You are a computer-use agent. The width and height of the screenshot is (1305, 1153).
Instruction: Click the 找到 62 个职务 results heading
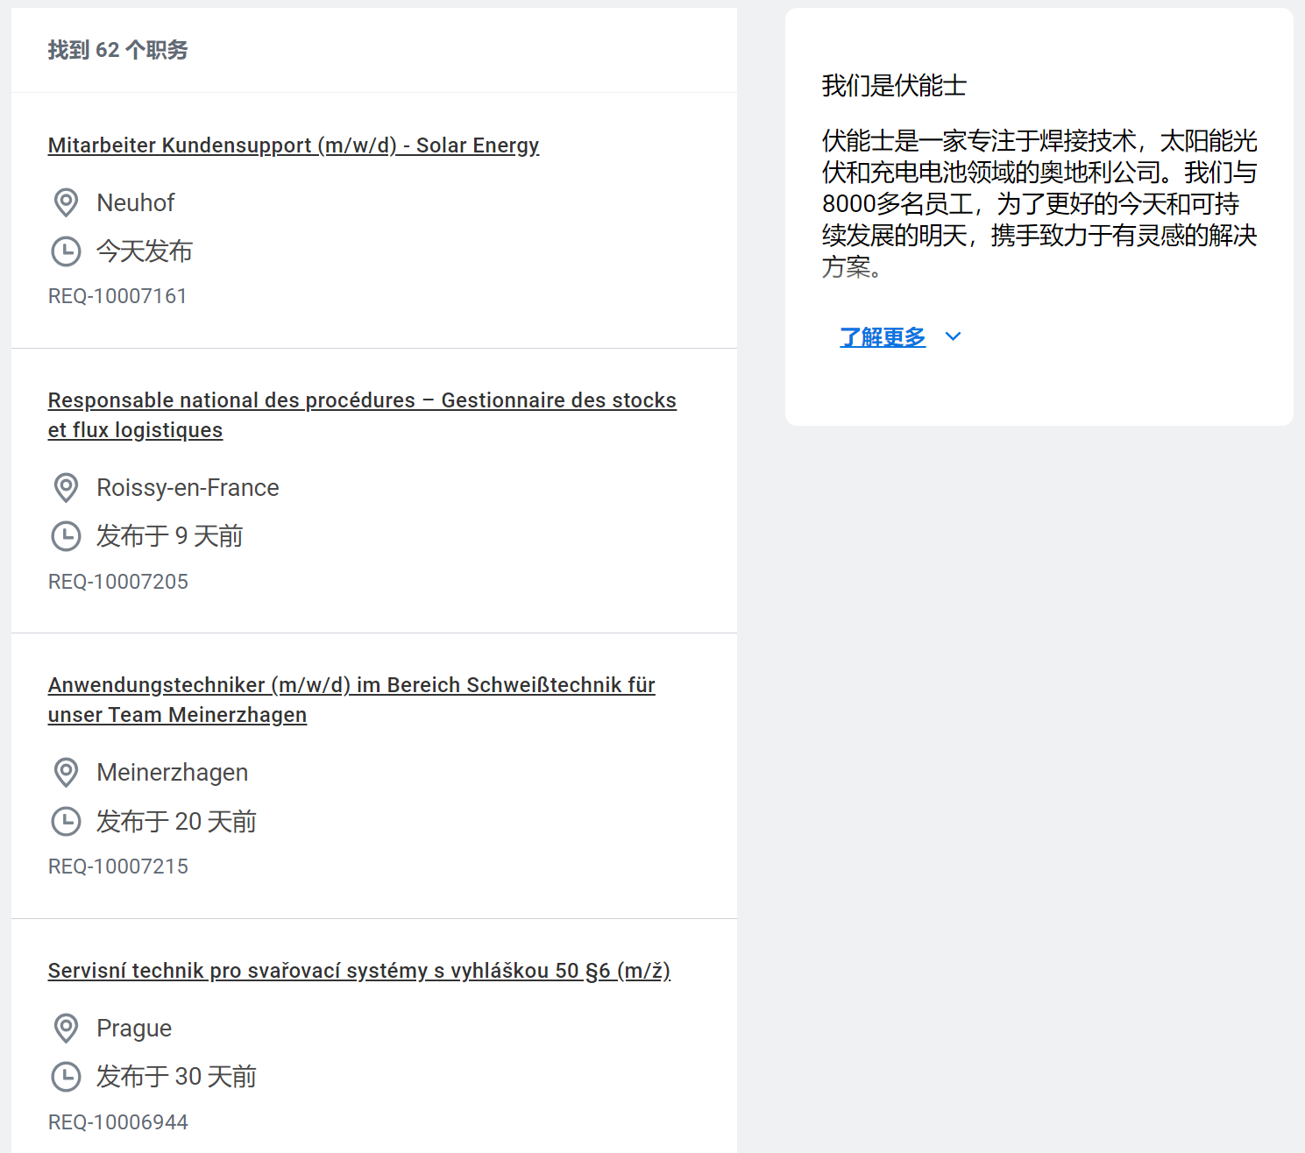click(118, 50)
